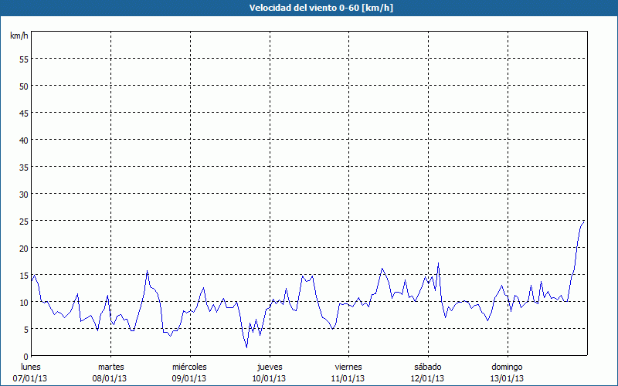Click the date label 10/01/13
Viewport: 618px width, 386px height.
tap(269, 378)
